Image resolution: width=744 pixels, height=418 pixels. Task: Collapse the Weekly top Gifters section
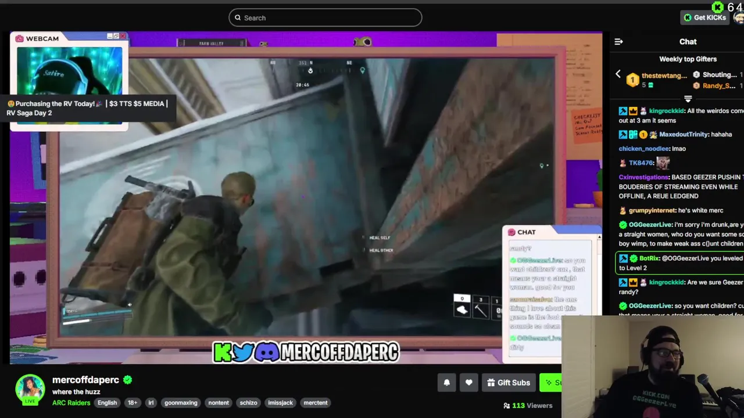[688, 99]
